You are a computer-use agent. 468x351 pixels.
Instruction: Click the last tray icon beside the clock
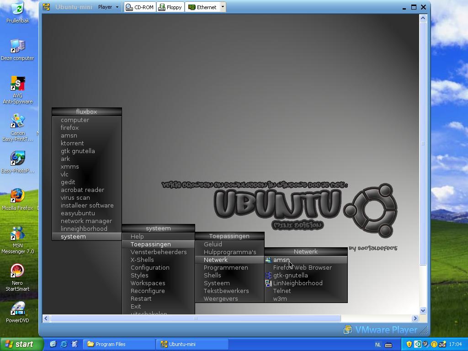pos(442,345)
